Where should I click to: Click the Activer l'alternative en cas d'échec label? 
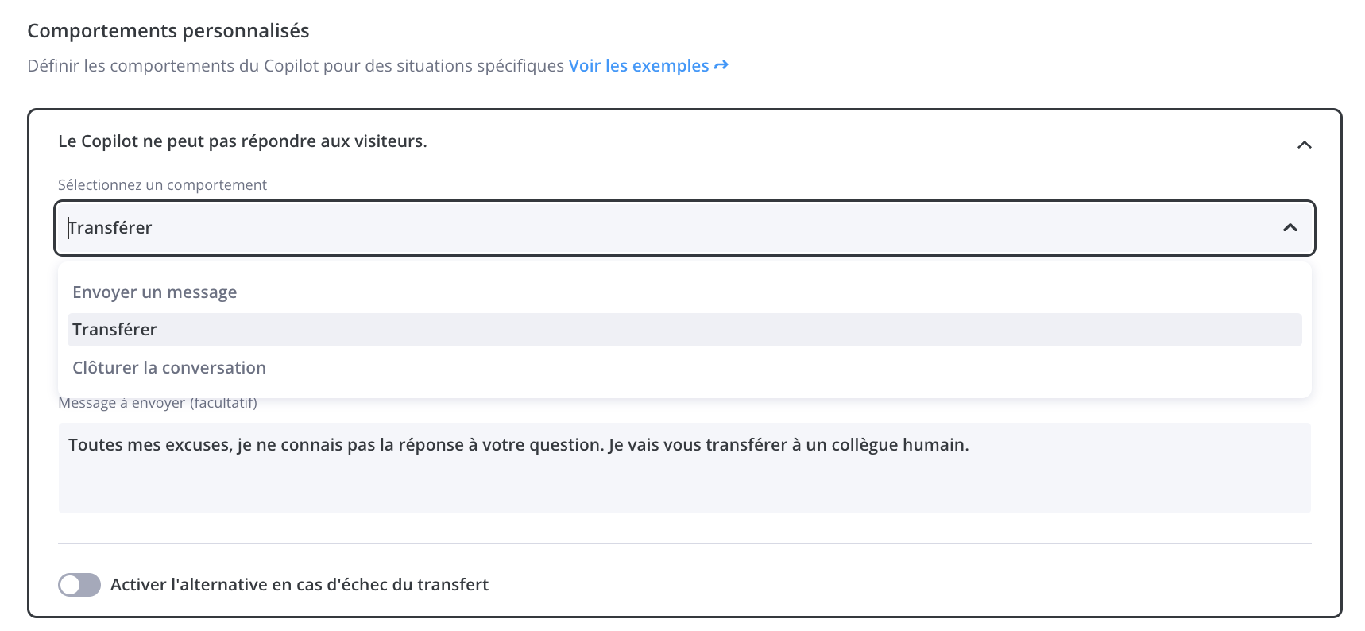[x=300, y=585]
